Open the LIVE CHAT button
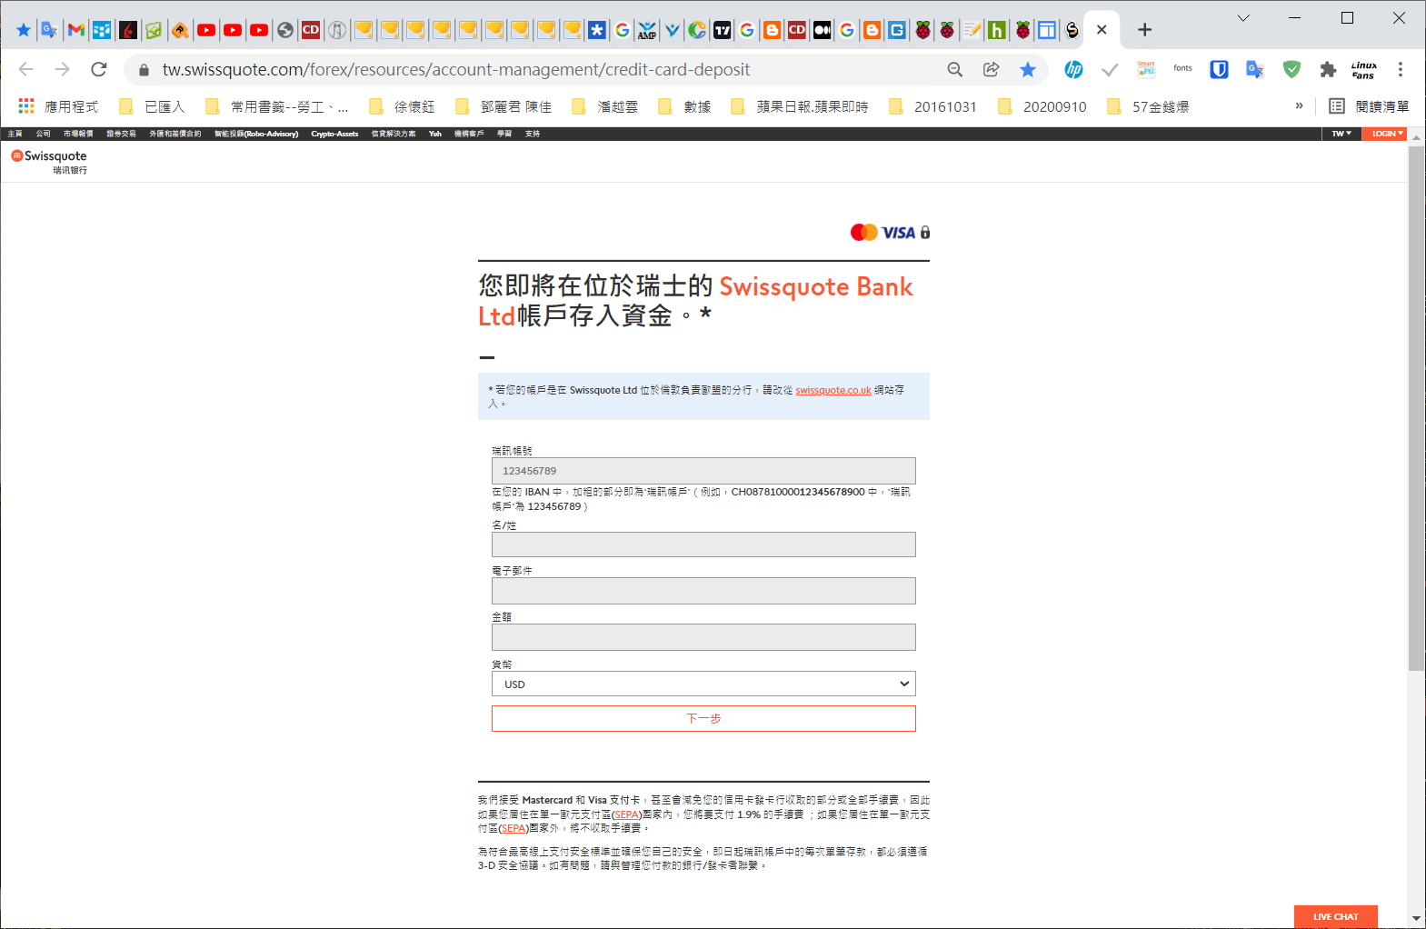 click(x=1335, y=916)
